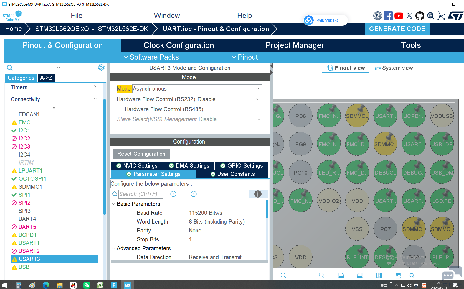Click the Reset Configuration button

[x=141, y=154]
